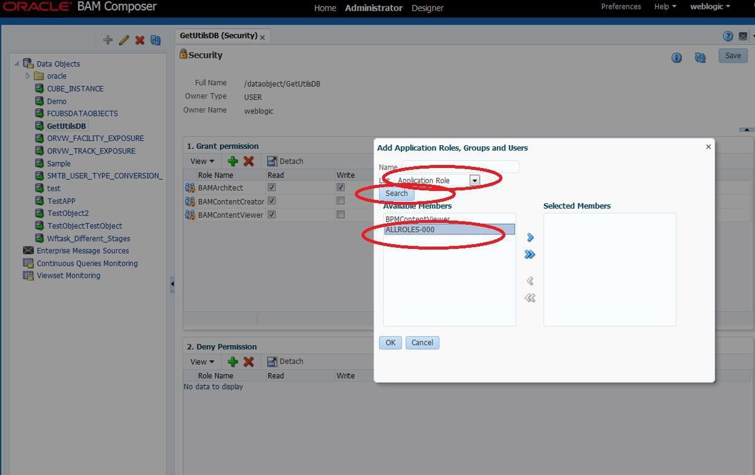Remove selected member with single left arrow

point(530,281)
